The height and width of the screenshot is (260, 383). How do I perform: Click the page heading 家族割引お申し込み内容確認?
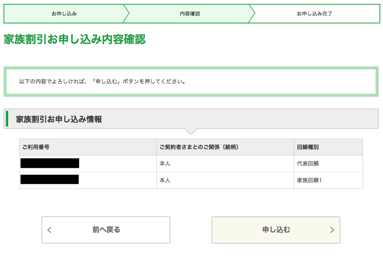75,39
